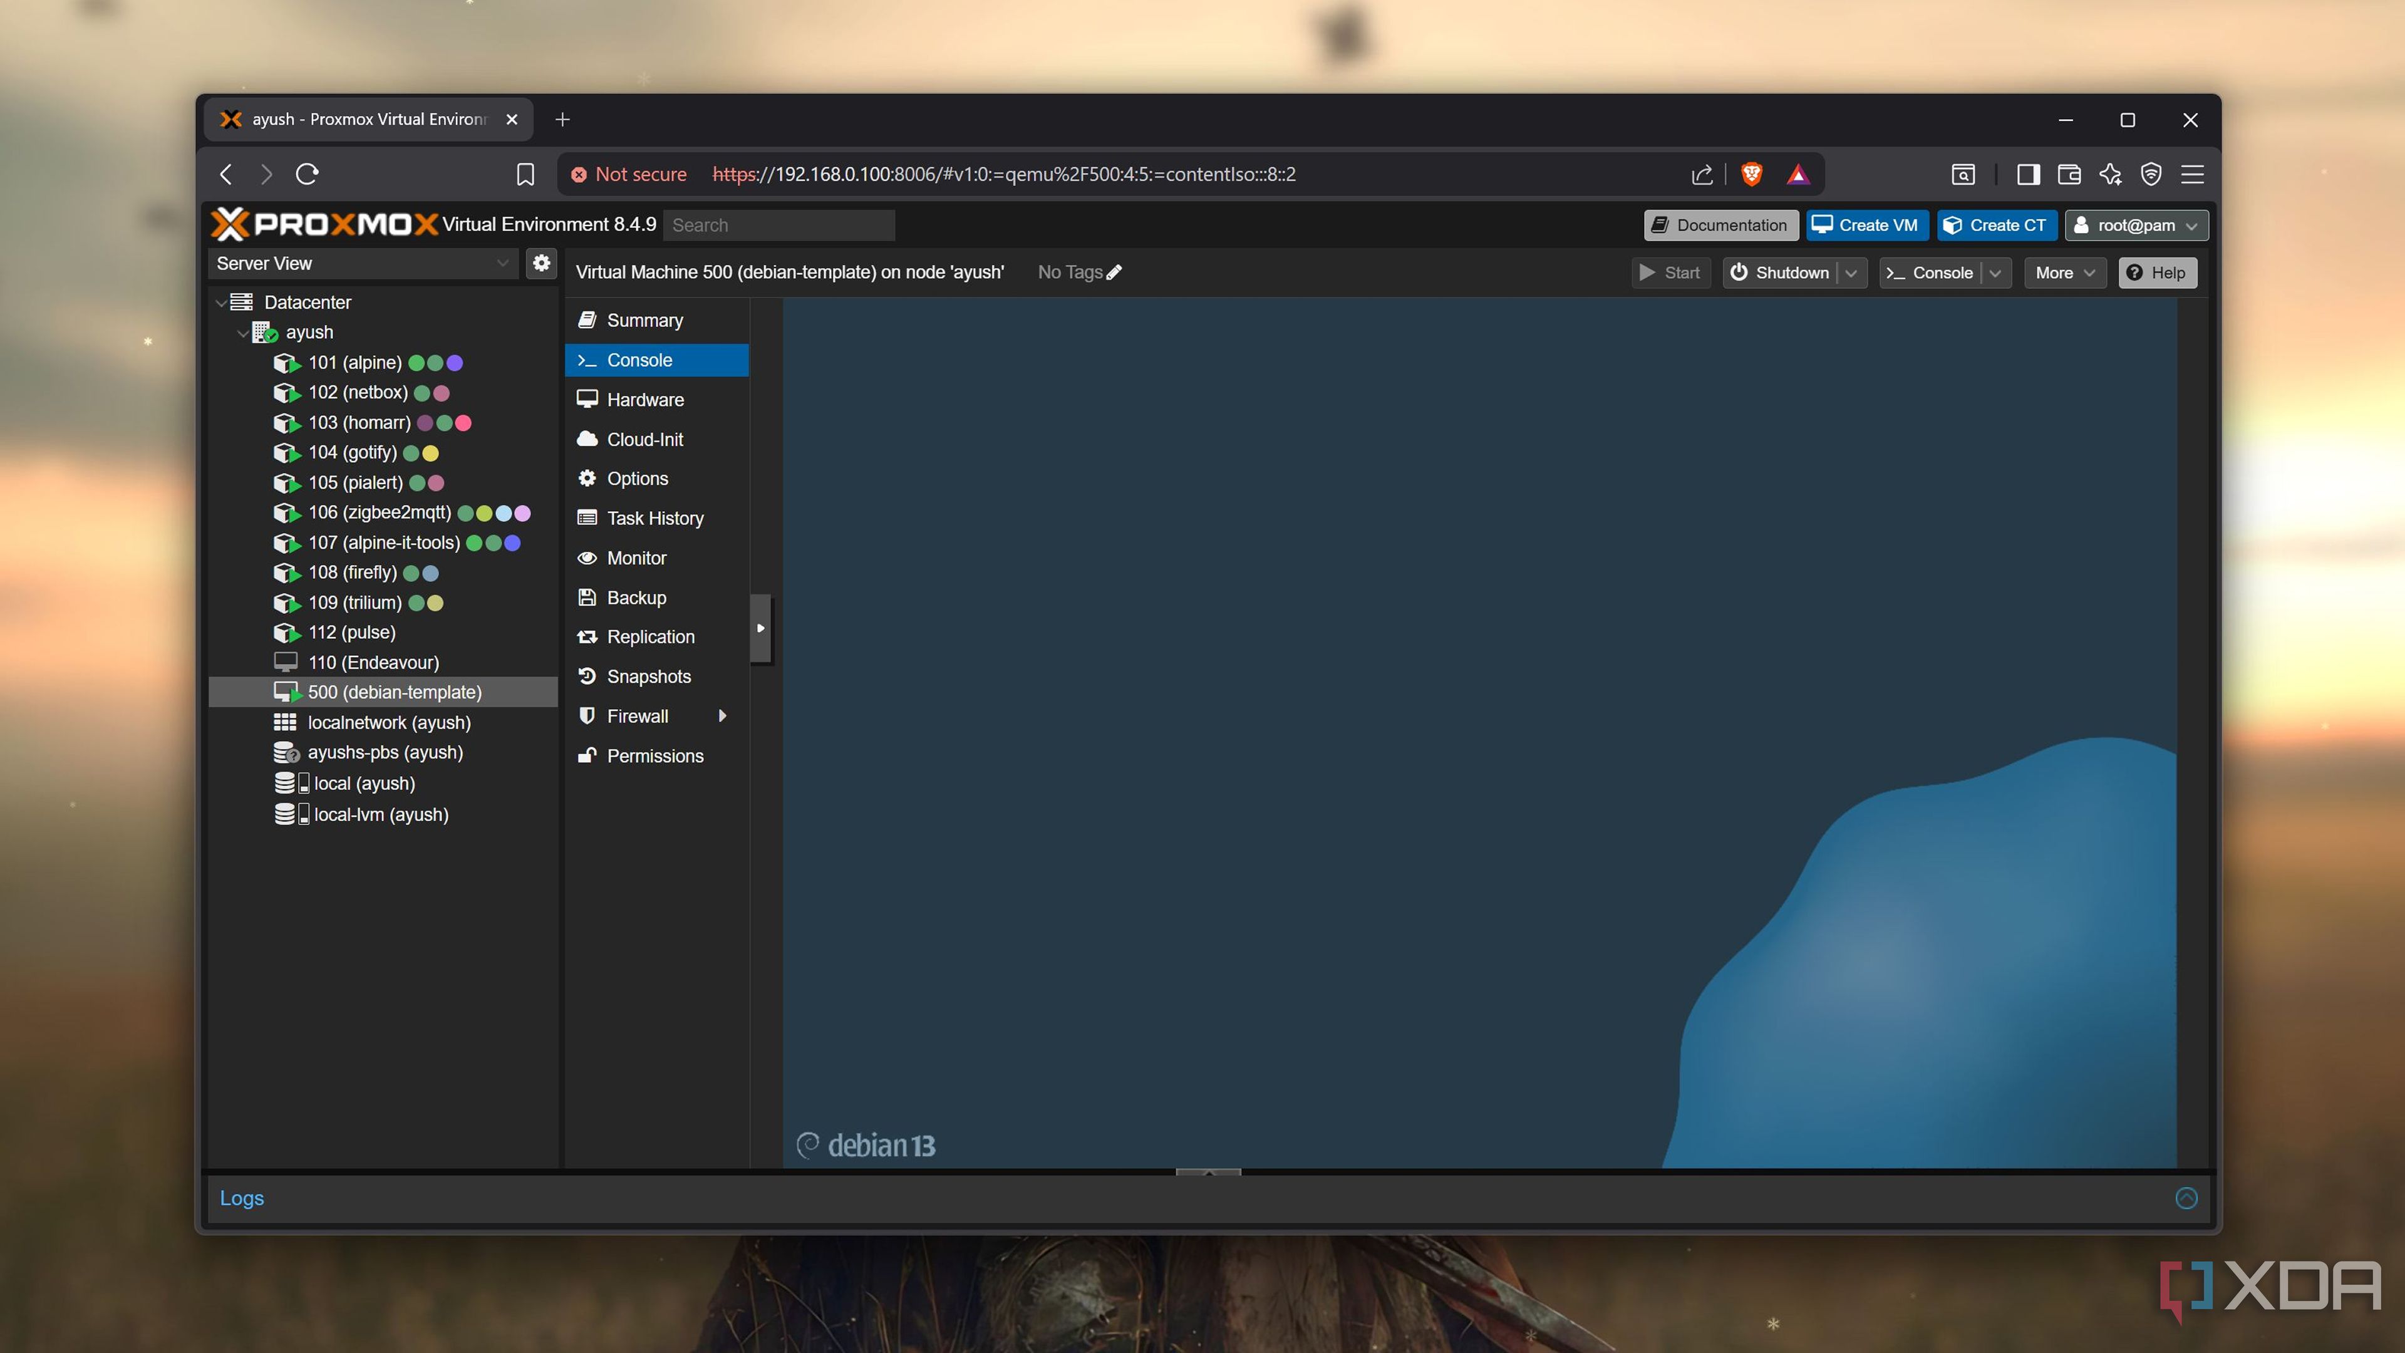This screenshot has width=2405, height=1353.
Task: Open the Hardware section
Action: [656, 400]
